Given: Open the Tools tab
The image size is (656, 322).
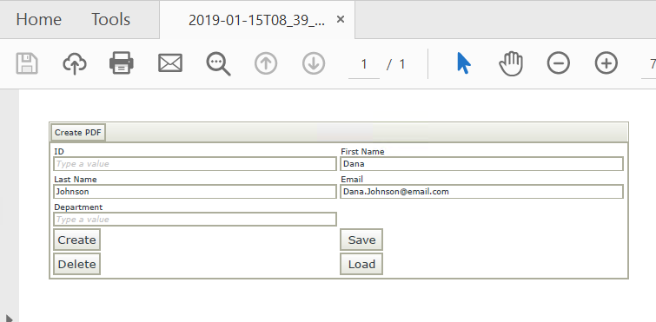Looking at the screenshot, I should [111, 20].
